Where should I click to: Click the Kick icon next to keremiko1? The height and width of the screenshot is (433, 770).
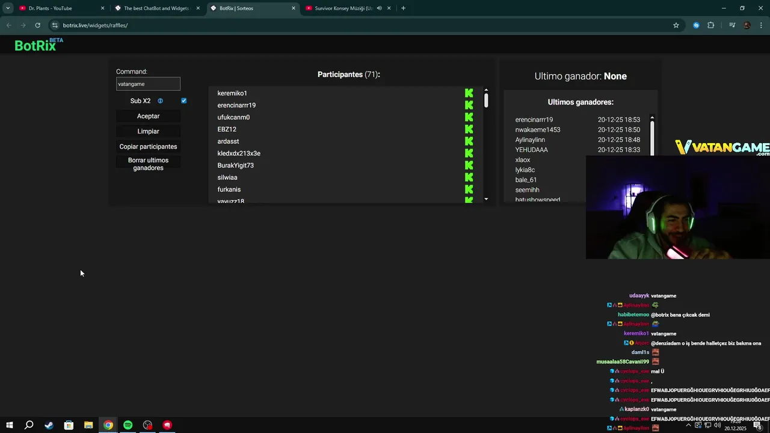click(x=469, y=93)
